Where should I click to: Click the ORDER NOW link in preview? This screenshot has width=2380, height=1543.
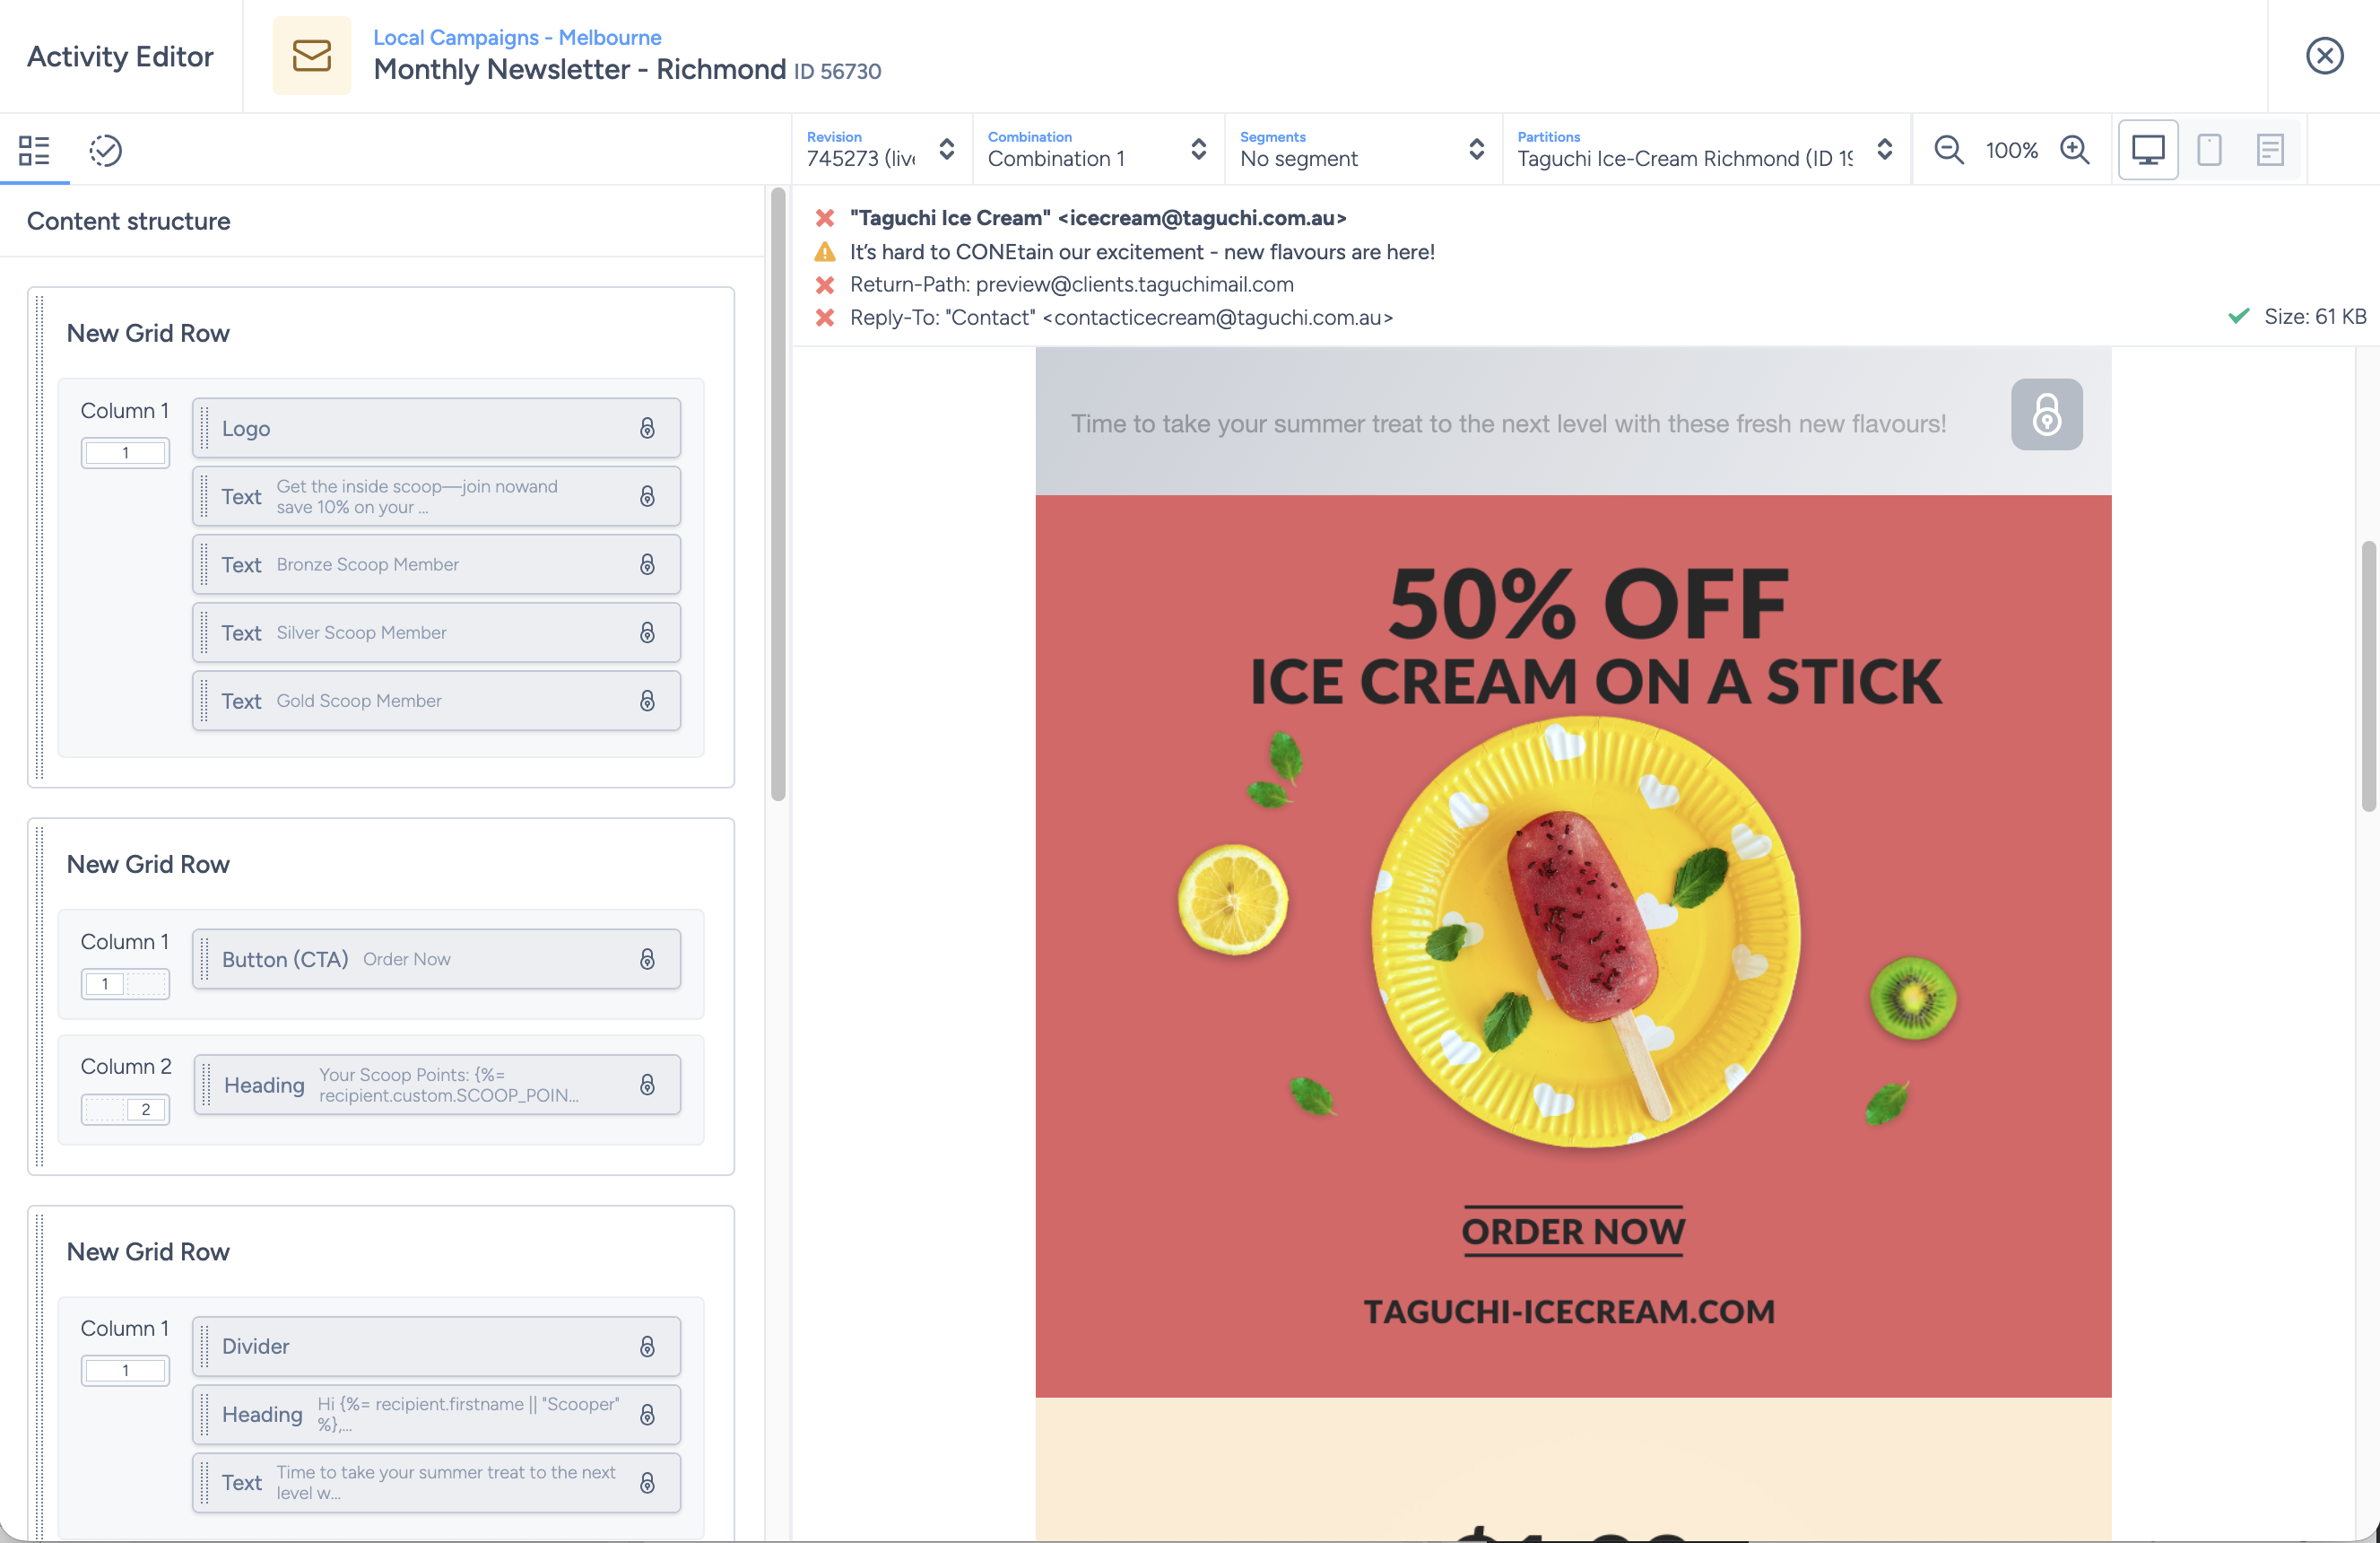[x=1573, y=1231]
